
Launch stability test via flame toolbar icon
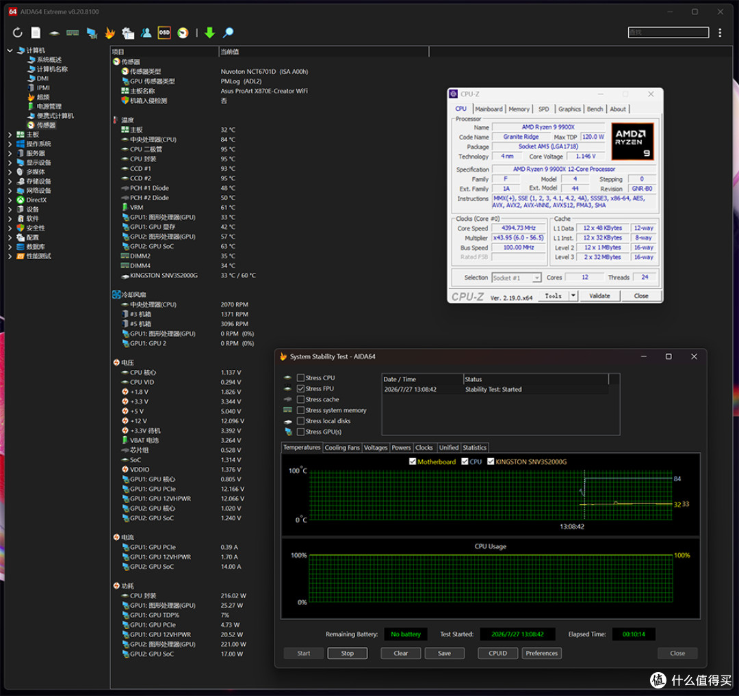(x=109, y=33)
